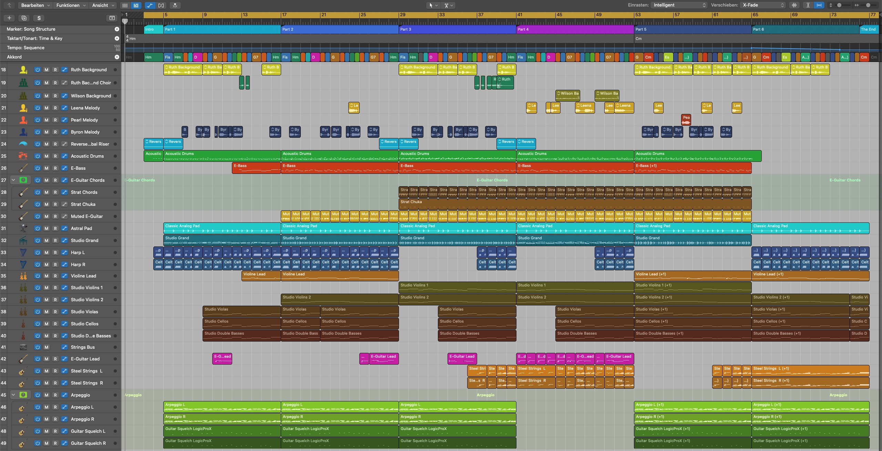Collapse the Arpeggio track stack

tap(13, 395)
